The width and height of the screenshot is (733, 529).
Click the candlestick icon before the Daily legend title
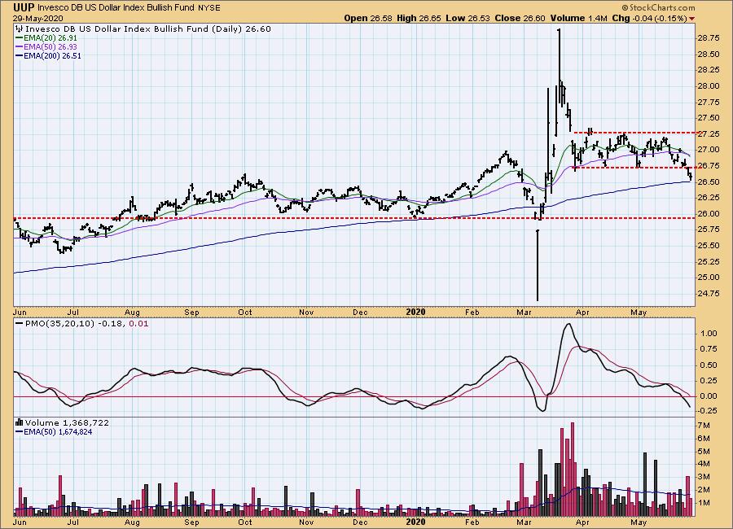pyautogui.click(x=20, y=29)
